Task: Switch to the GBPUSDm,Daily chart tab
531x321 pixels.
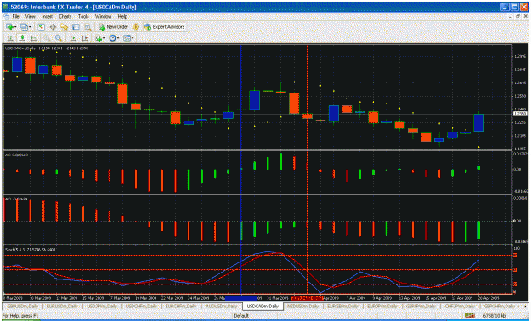Action: 24,306
